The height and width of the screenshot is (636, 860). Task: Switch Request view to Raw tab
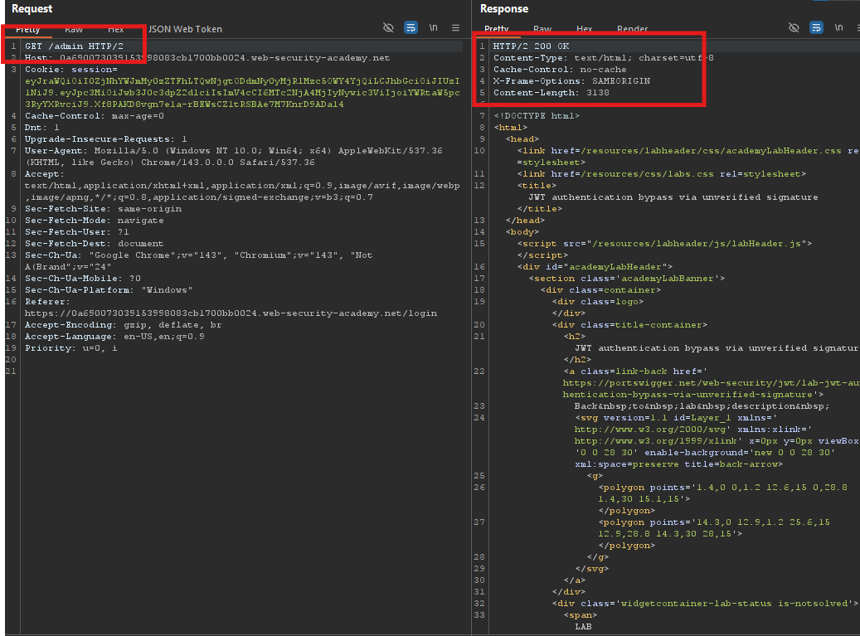[74, 30]
